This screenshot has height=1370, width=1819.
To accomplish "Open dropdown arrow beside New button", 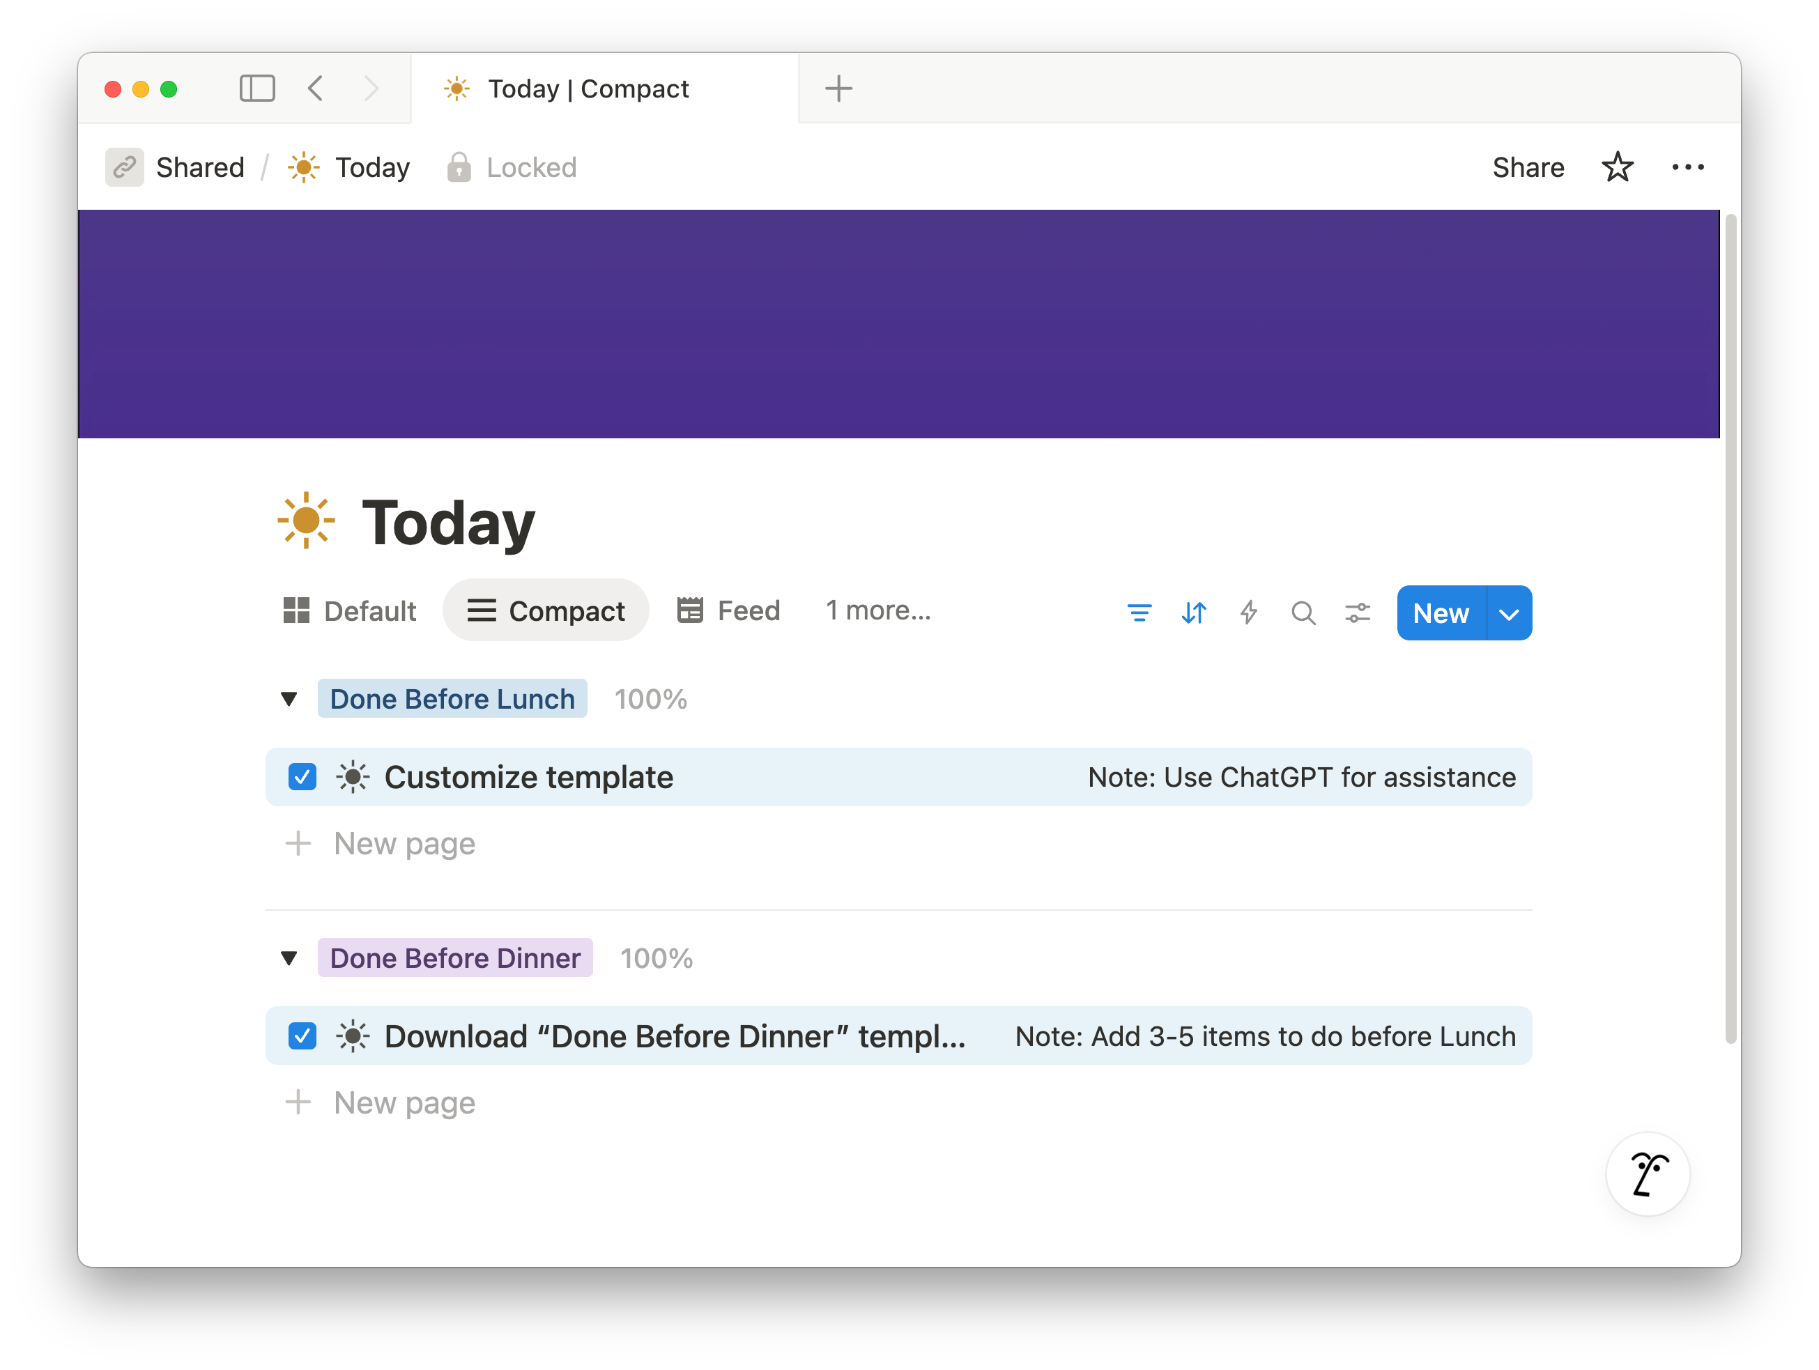I will click(x=1509, y=613).
